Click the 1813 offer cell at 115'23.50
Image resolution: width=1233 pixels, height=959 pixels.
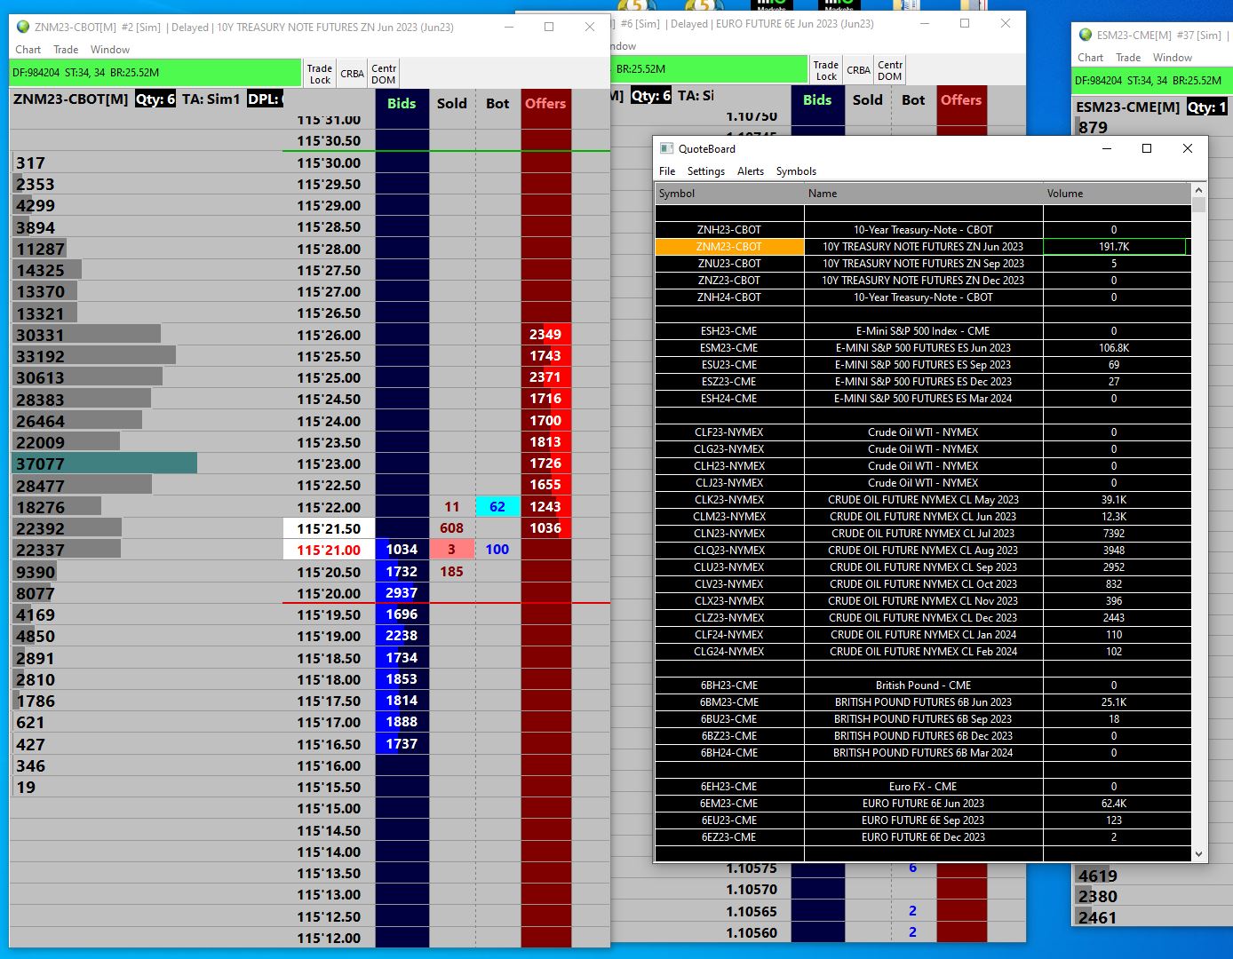[545, 442]
